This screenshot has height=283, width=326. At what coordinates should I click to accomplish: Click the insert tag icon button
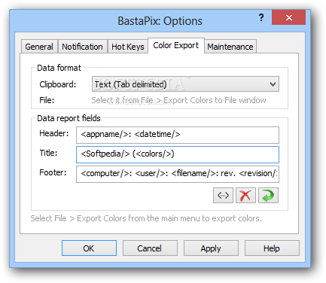point(223,195)
